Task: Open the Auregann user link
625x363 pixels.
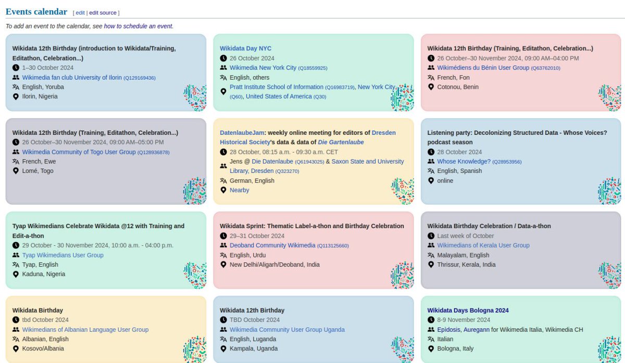Action: (478, 330)
